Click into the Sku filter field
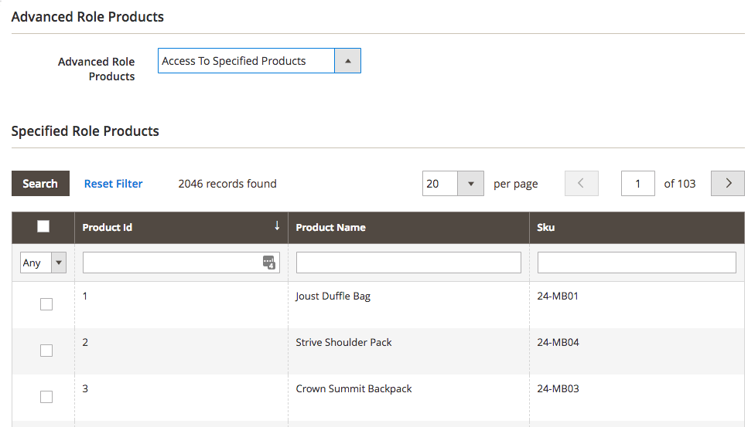The height and width of the screenshot is (427, 748). [x=637, y=263]
